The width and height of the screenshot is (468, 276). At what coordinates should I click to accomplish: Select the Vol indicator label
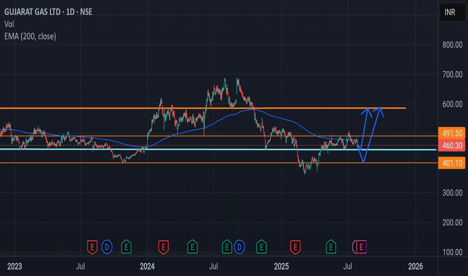click(9, 24)
